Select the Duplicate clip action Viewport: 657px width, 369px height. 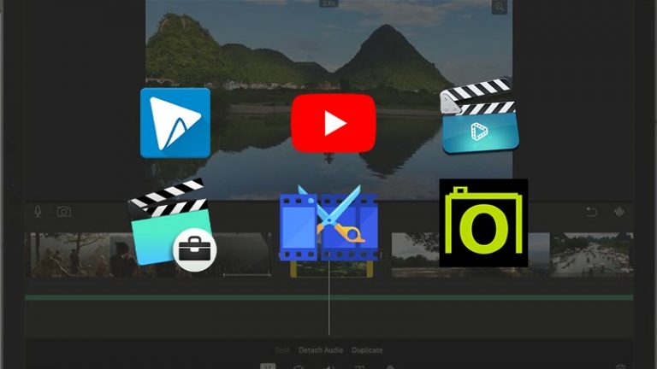pos(367,350)
